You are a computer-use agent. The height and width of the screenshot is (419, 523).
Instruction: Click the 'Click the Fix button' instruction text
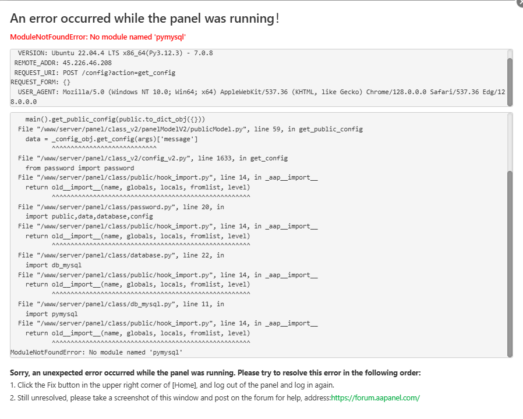(172, 385)
